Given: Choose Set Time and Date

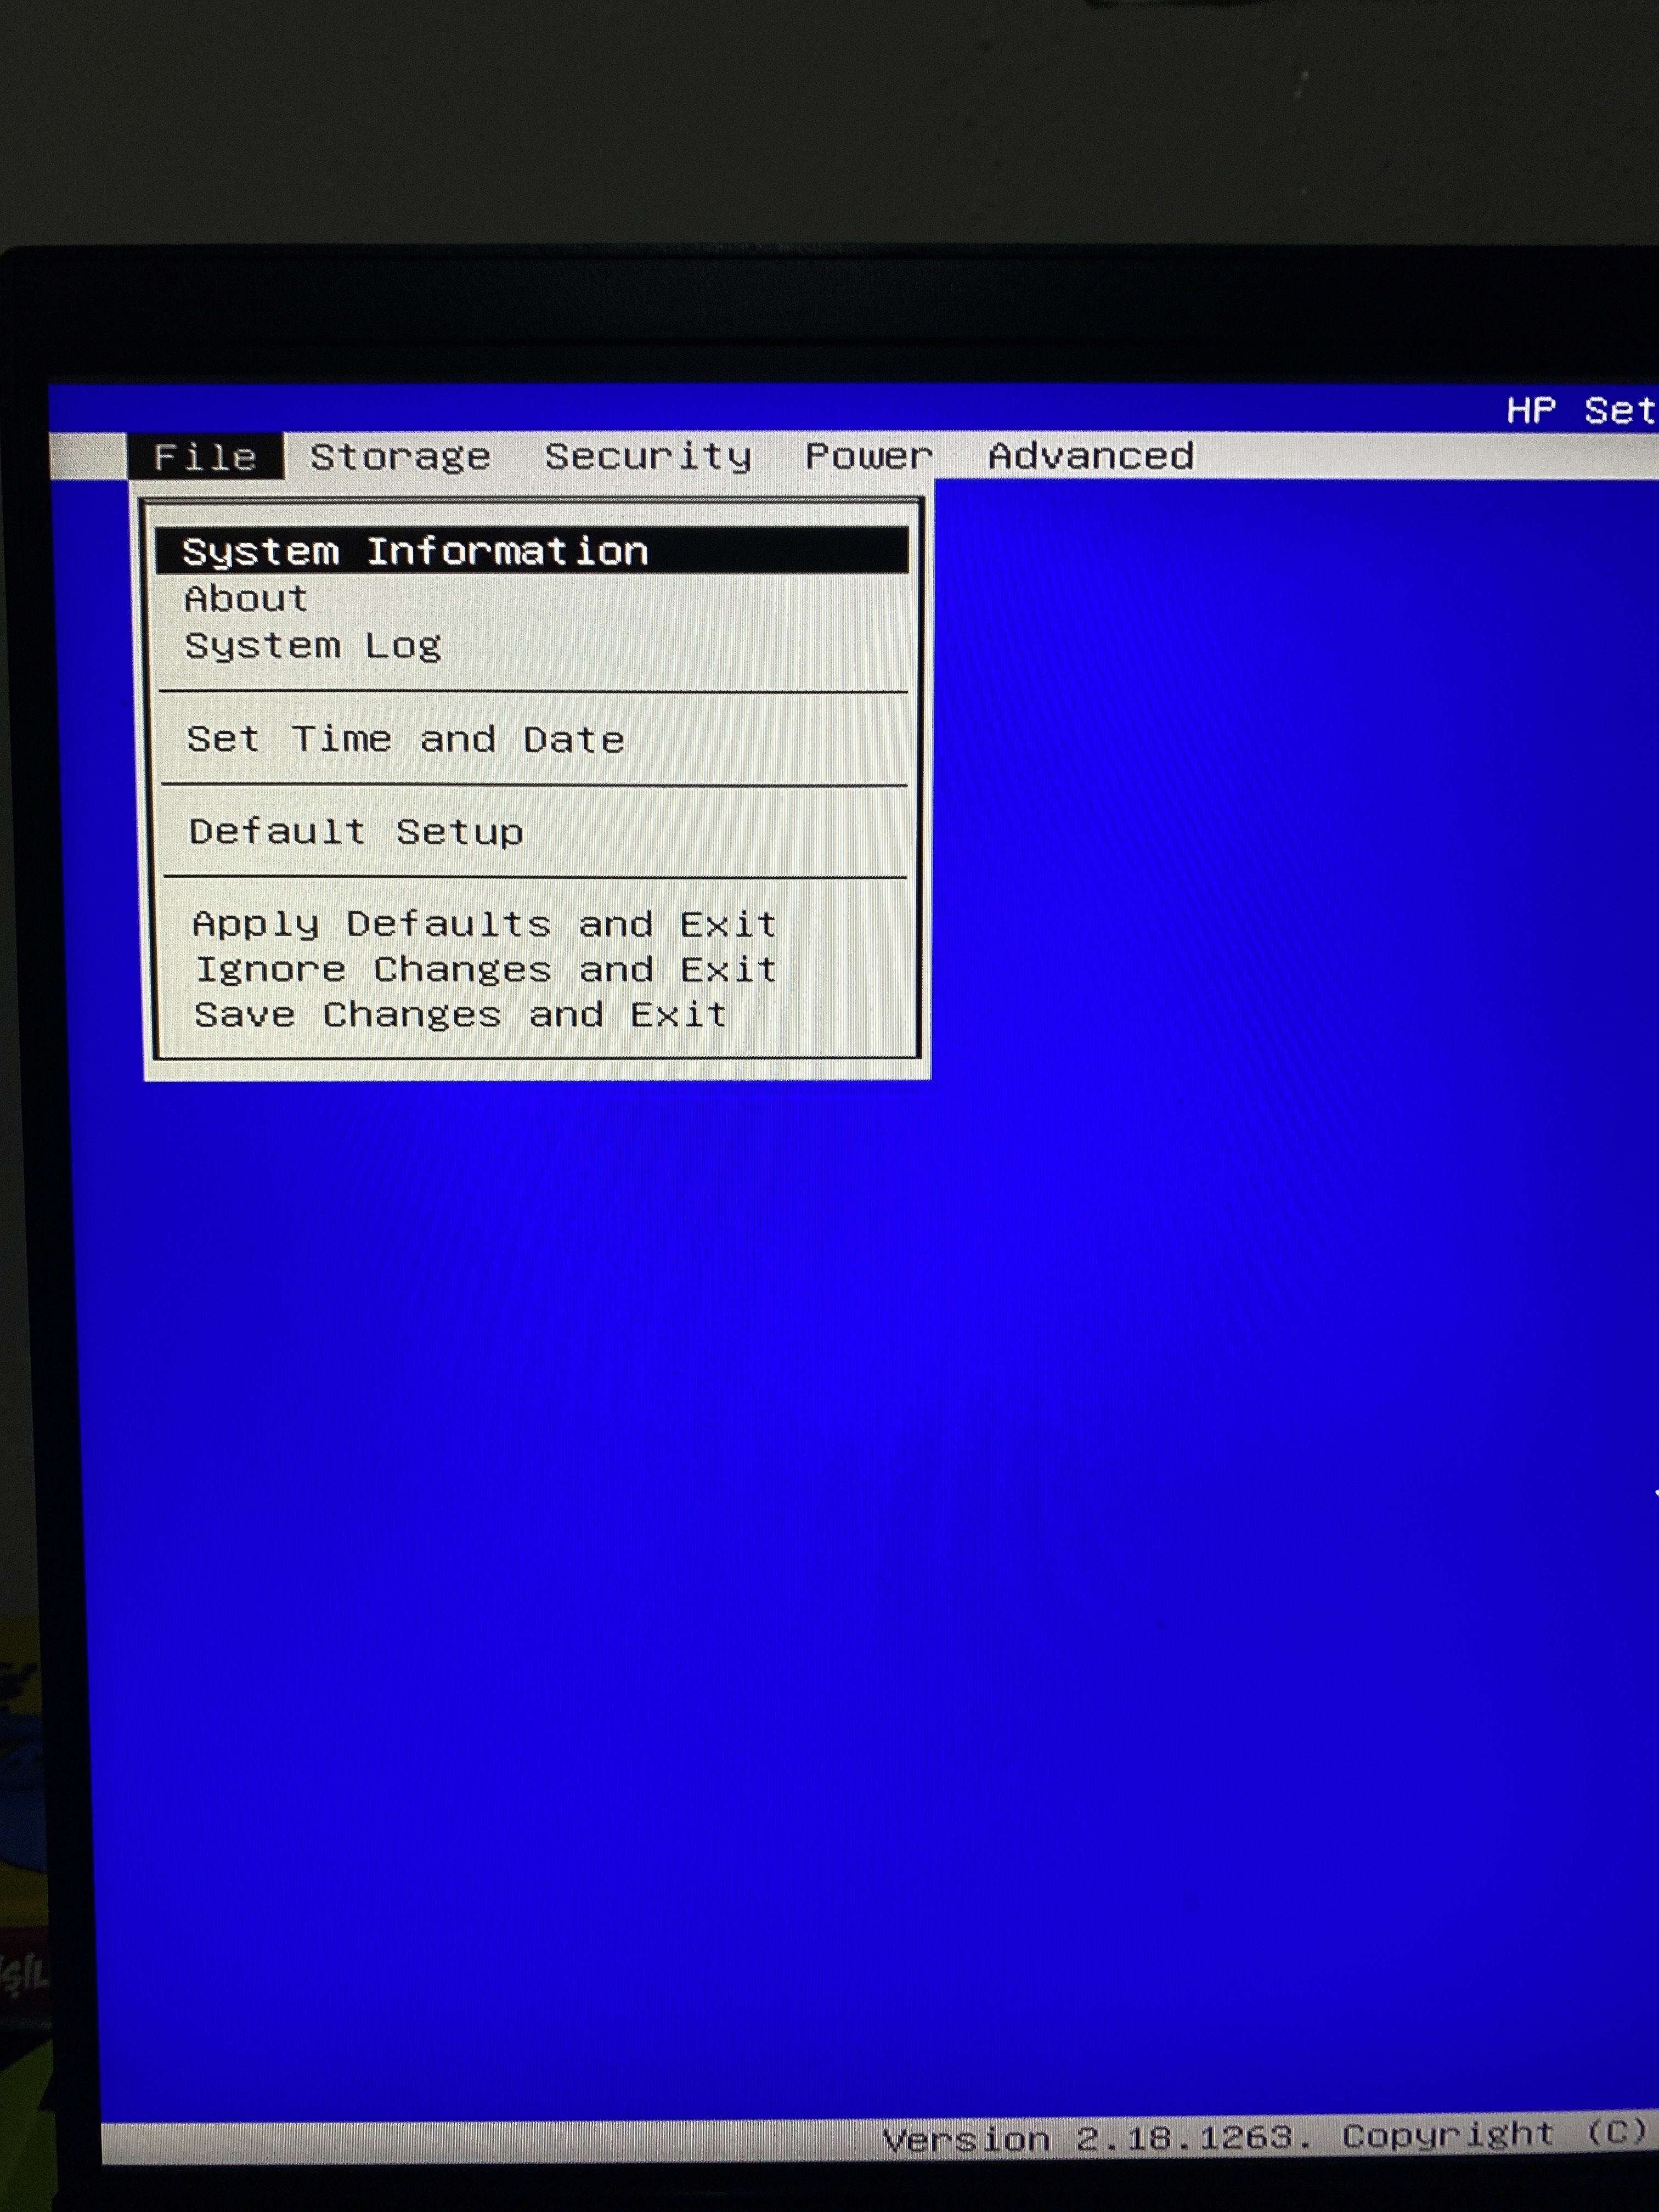Looking at the screenshot, I should (x=405, y=739).
